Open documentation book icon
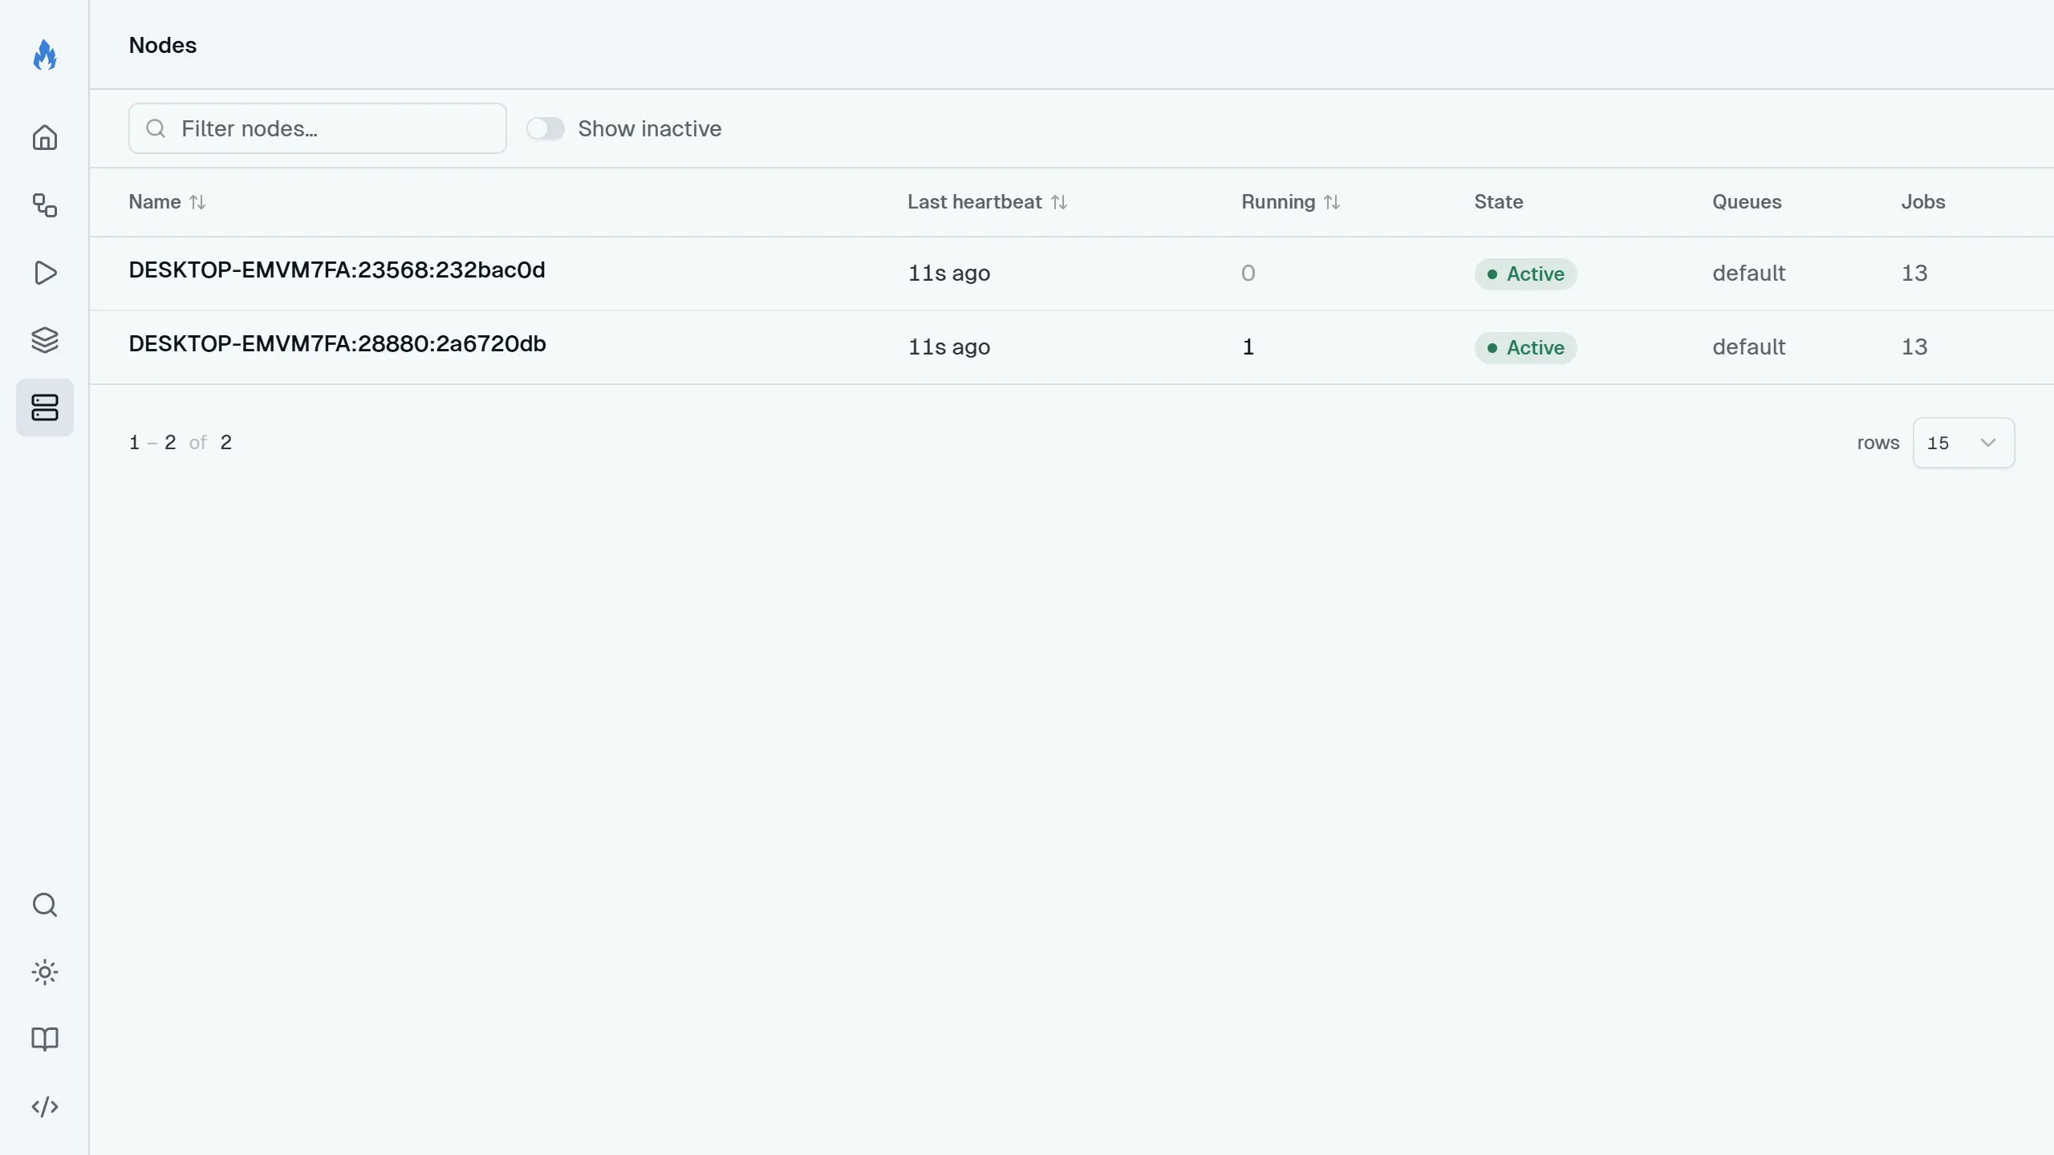The width and height of the screenshot is (2054, 1155). click(45, 1039)
